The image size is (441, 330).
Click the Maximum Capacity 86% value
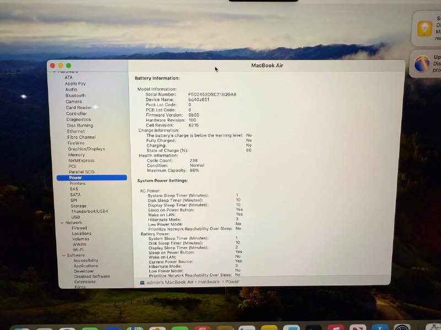pyautogui.click(x=195, y=170)
